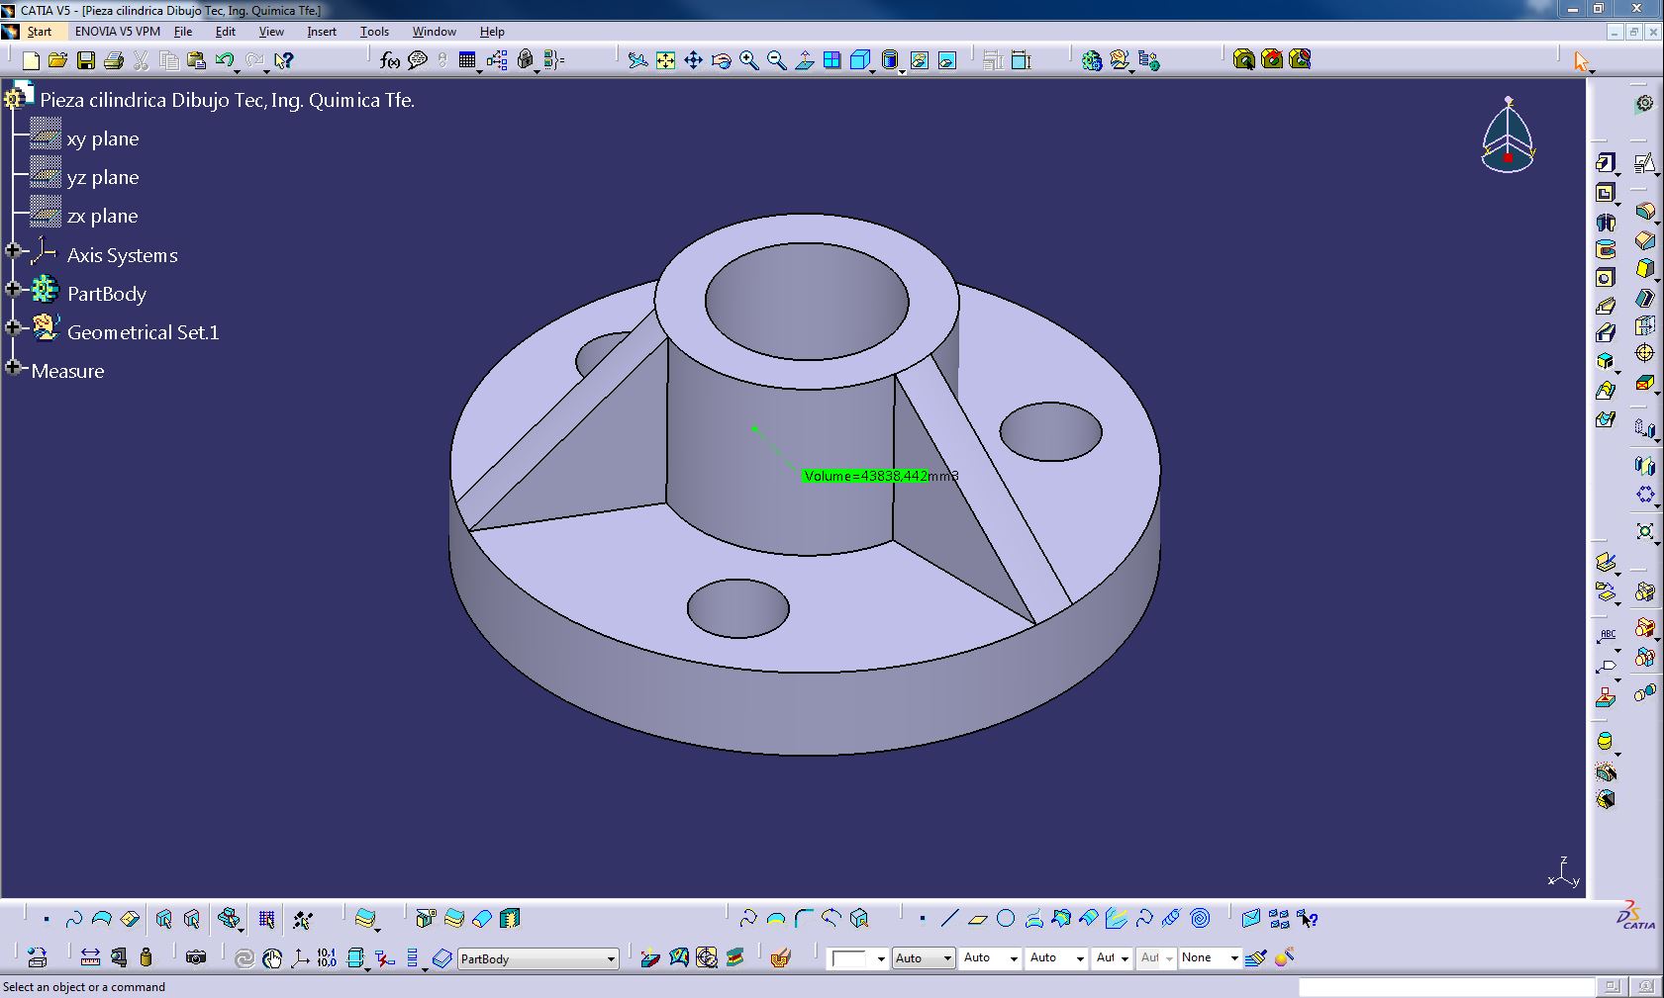Create a new document with New icon
The width and height of the screenshot is (1664, 998).
(31, 60)
